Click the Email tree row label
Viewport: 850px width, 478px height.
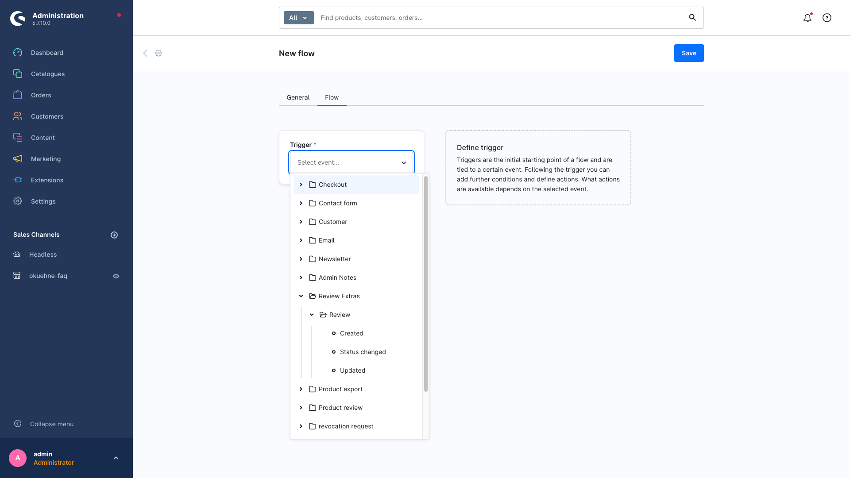326,240
